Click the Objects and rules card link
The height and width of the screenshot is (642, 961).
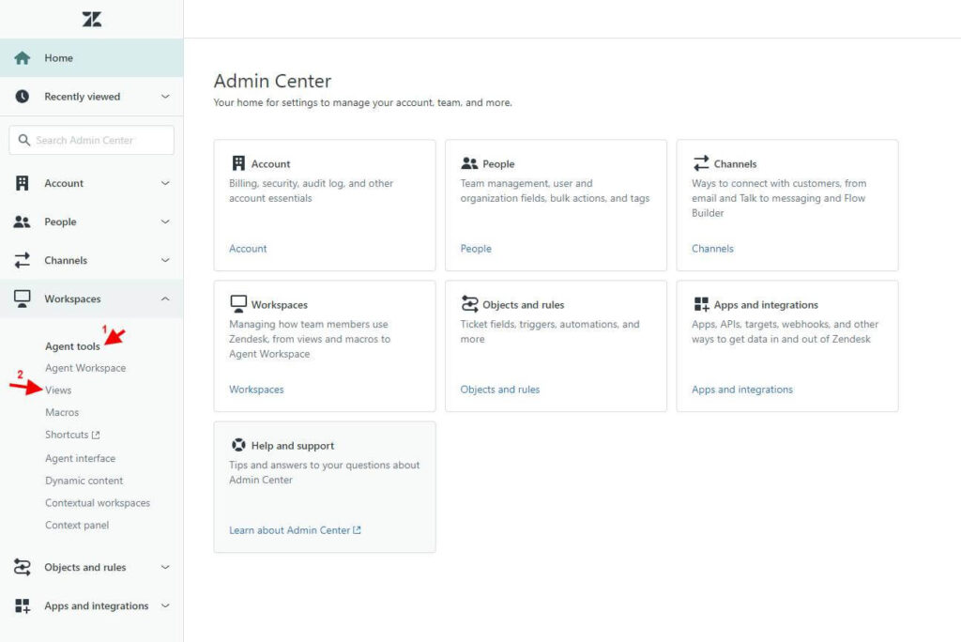(x=499, y=390)
